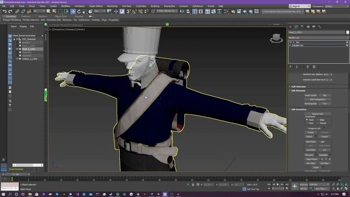The width and height of the screenshot is (350, 197).
Task: Click the Select by Name icon
Action: click(54, 11)
